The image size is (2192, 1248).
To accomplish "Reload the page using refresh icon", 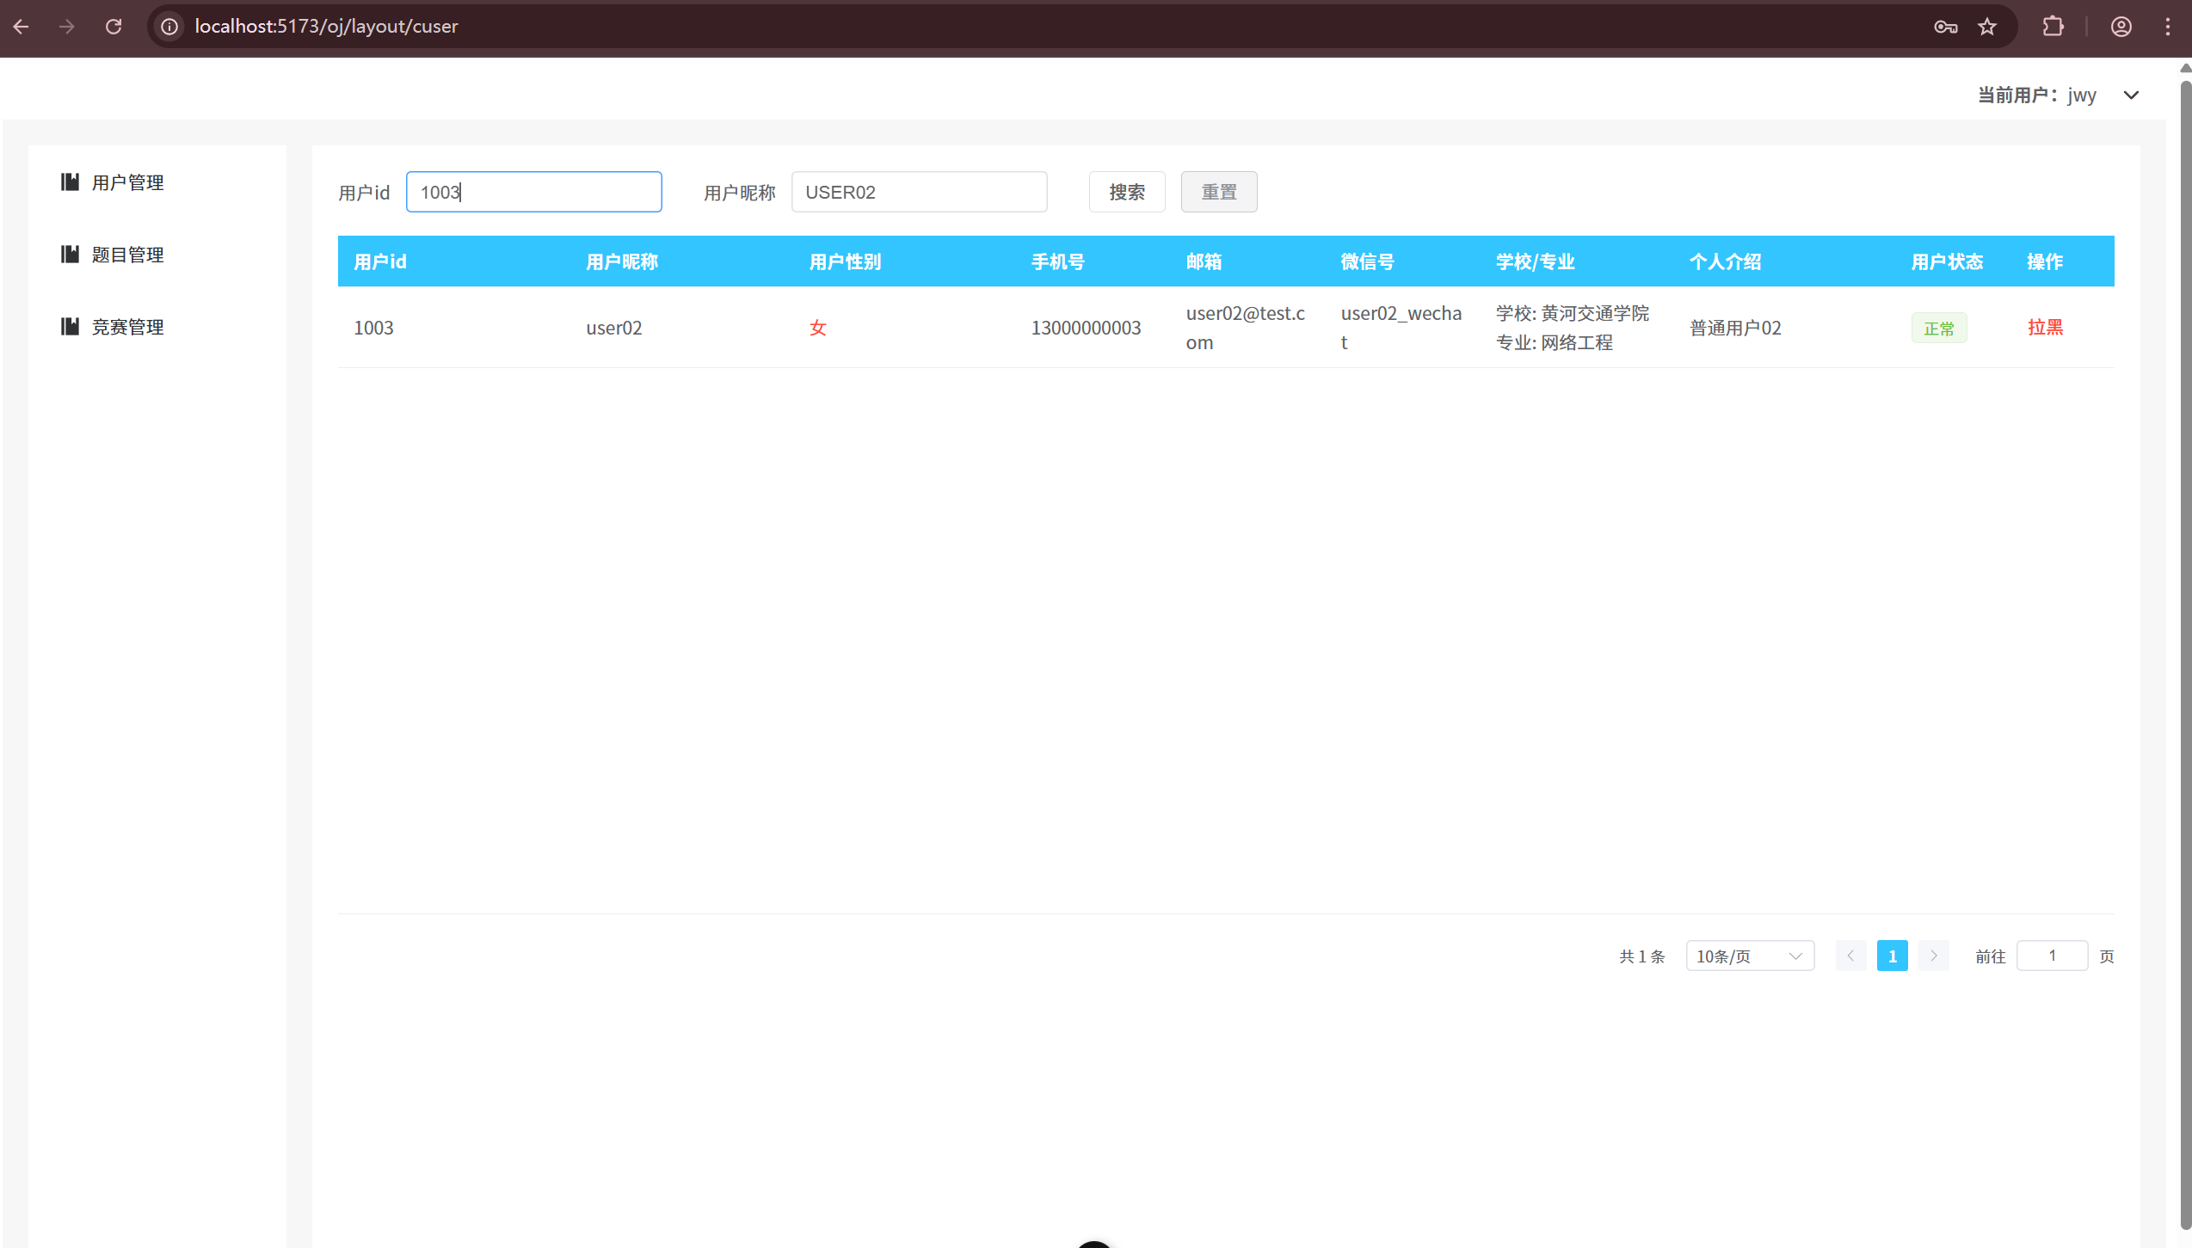I will [114, 27].
